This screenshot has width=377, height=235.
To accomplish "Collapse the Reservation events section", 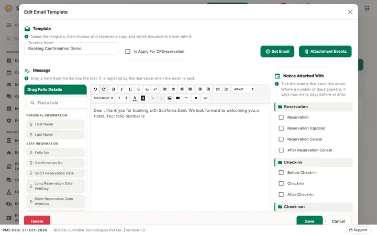I will click(314, 107).
